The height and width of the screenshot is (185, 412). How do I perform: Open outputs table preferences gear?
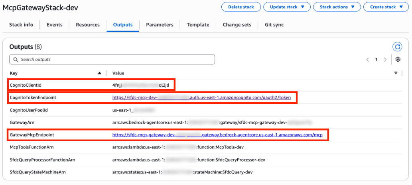coord(398,60)
